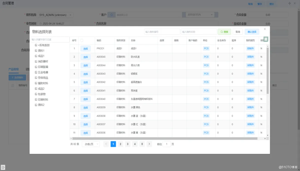Viewport: 300px width, 171px height.
Task: Click 确认选择 confirm button
Action: click(252, 32)
